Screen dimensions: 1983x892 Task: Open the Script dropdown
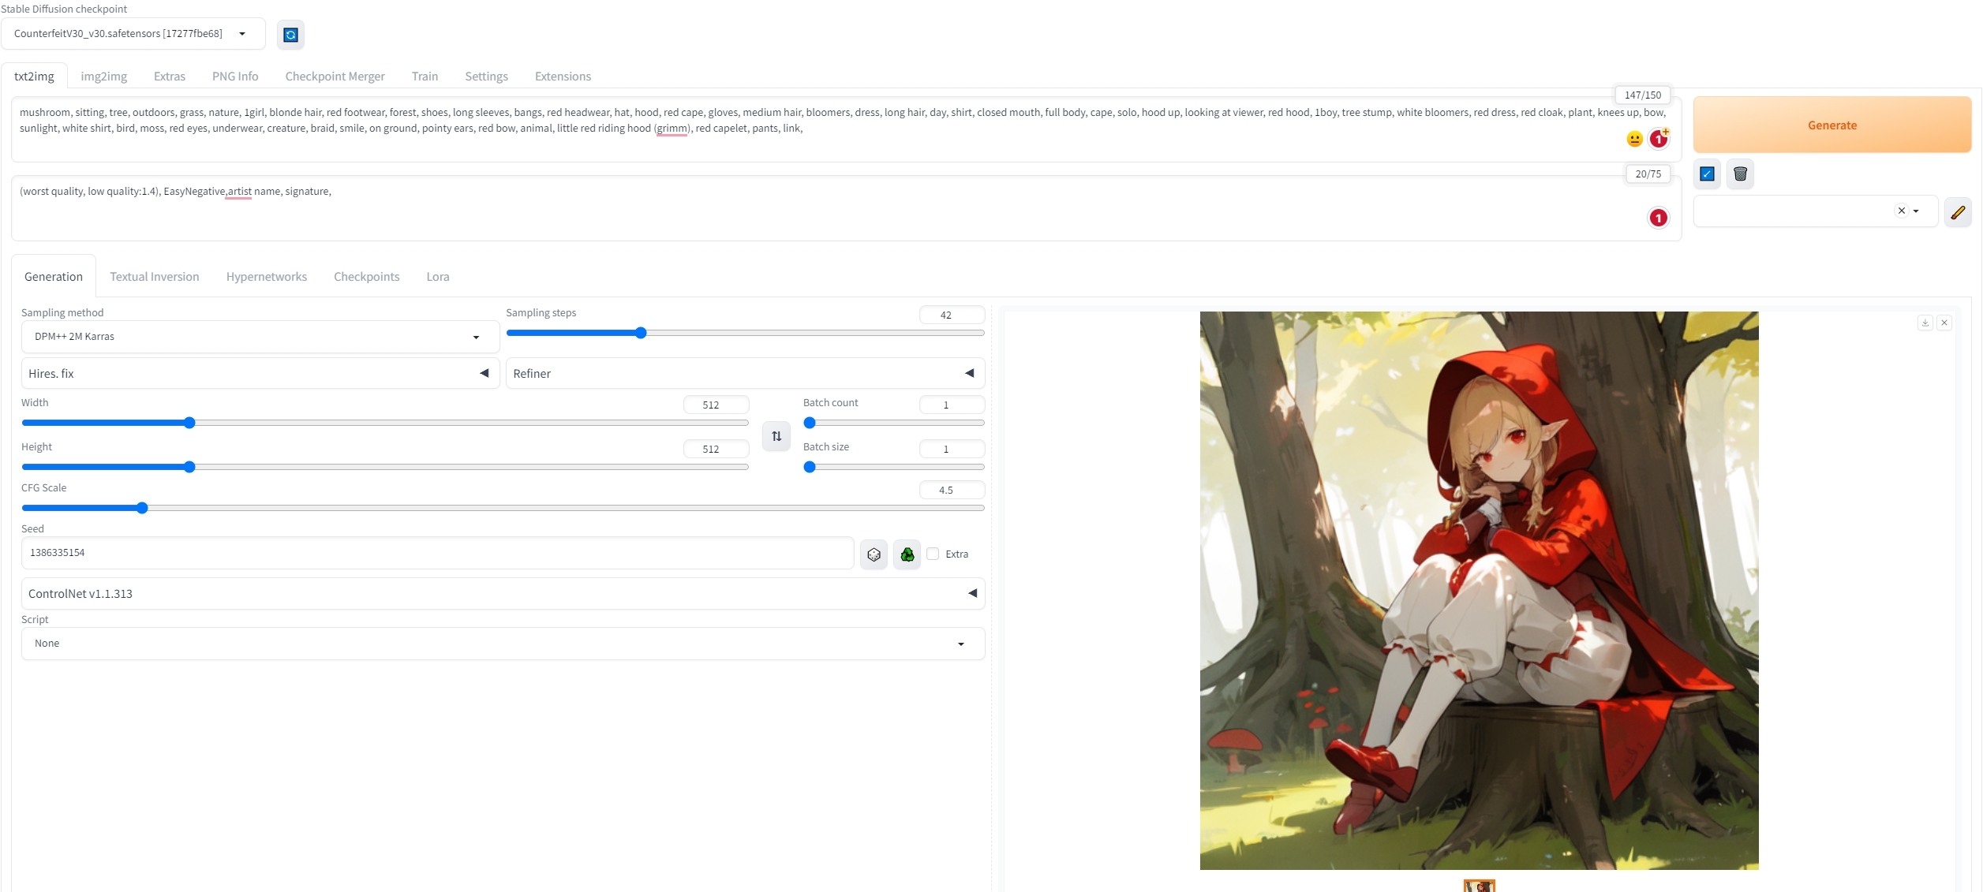[503, 644]
